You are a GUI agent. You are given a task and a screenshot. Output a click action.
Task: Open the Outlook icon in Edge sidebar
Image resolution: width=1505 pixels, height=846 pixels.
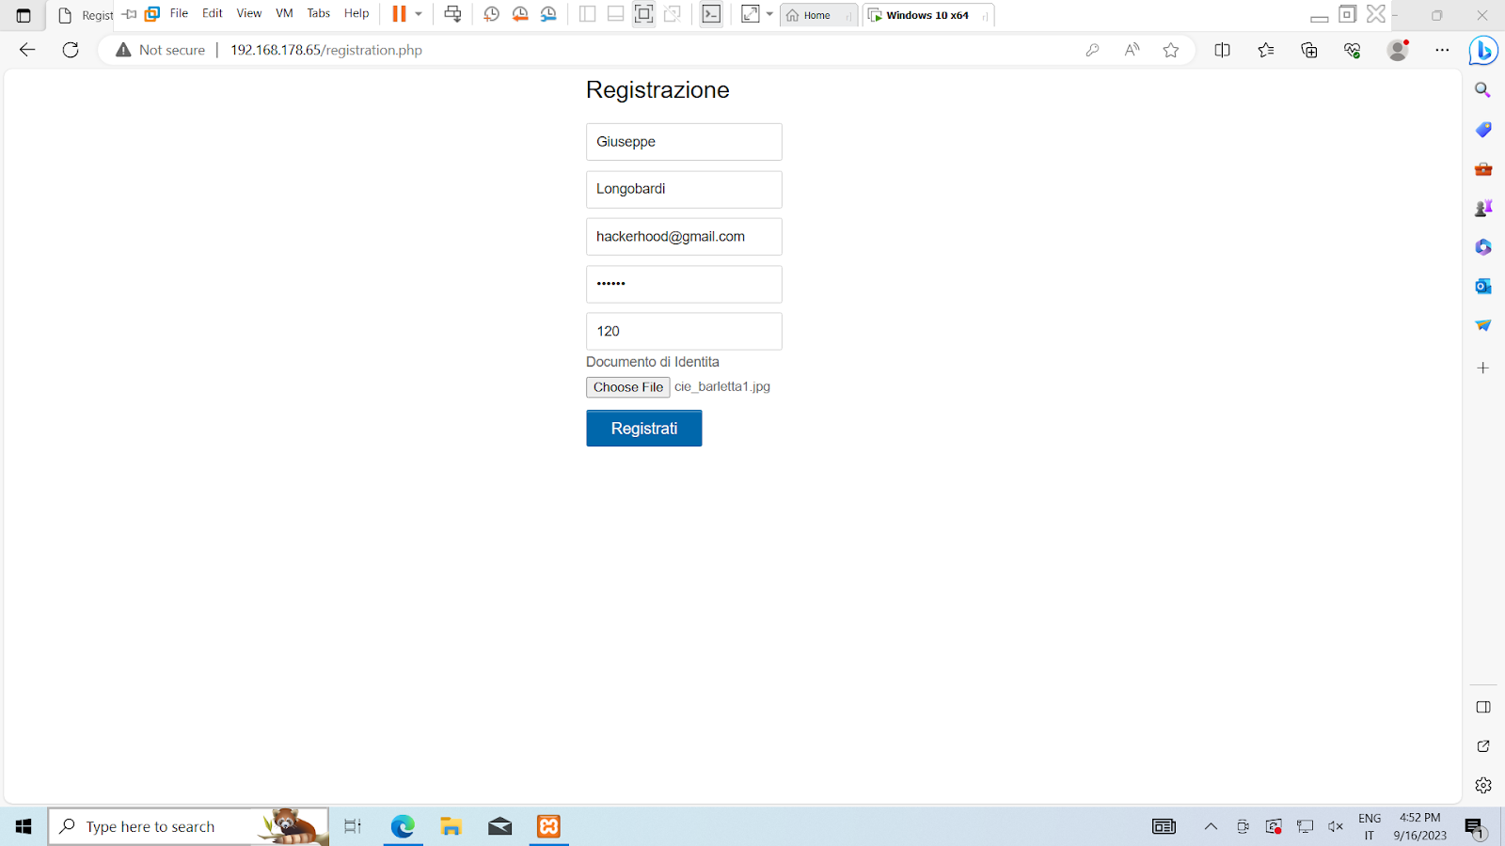pos(1483,286)
